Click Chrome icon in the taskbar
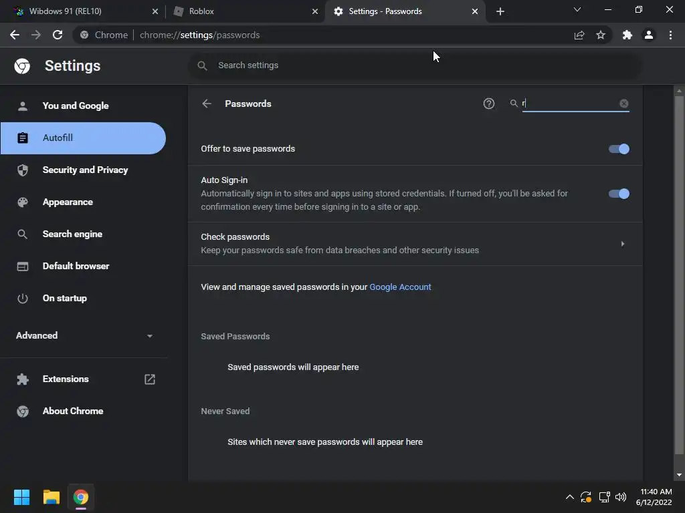The height and width of the screenshot is (513, 685). click(81, 497)
